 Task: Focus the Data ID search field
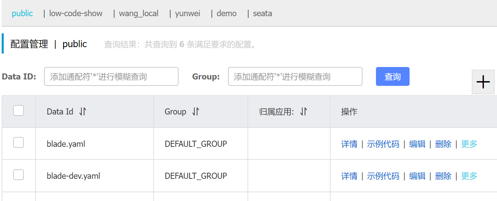[111, 76]
